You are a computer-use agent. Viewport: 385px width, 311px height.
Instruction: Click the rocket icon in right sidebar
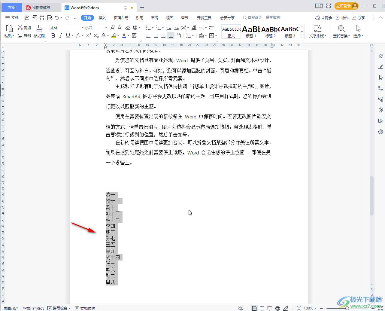tap(381, 56)
